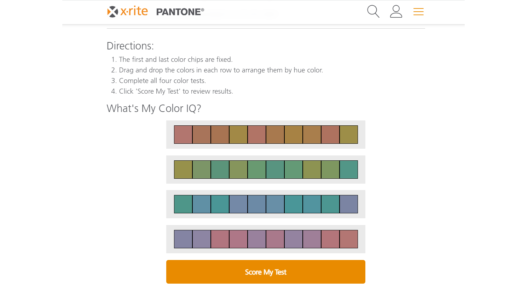Pick the pink fifth chip in the top row

tap(257, 135)
